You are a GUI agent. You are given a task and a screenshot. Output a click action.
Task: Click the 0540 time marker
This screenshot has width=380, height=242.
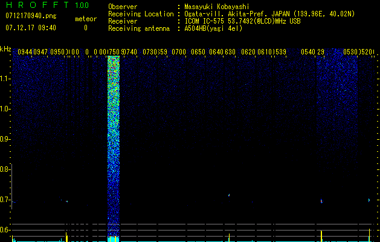[308, 51]
